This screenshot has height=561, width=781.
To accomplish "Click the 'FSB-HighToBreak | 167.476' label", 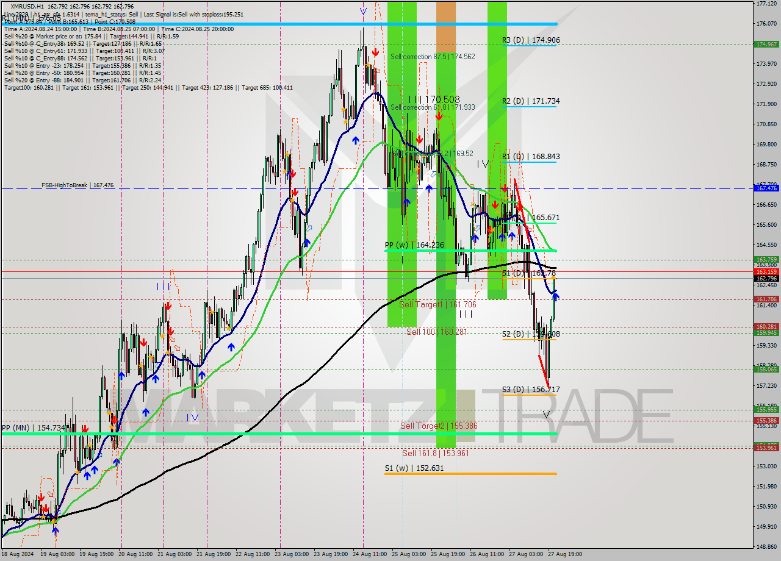I will tap(77, 185).
